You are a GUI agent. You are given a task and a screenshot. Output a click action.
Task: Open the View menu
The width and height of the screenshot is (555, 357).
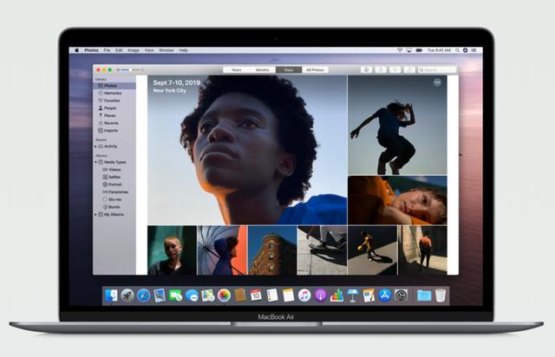[149, 50]
